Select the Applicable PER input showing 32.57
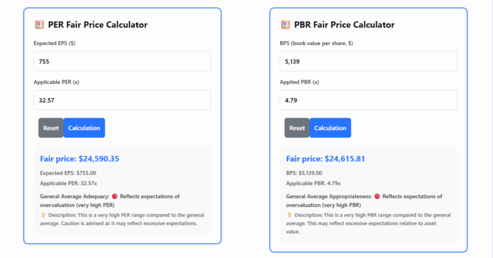 [x=122, y=100]
